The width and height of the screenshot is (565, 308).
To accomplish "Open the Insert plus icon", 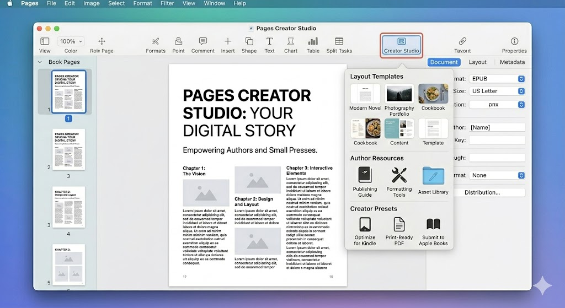I will [228, 41].
